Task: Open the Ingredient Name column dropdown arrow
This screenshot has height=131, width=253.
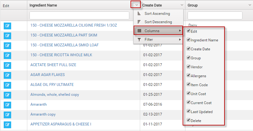Action: point(136,5)
